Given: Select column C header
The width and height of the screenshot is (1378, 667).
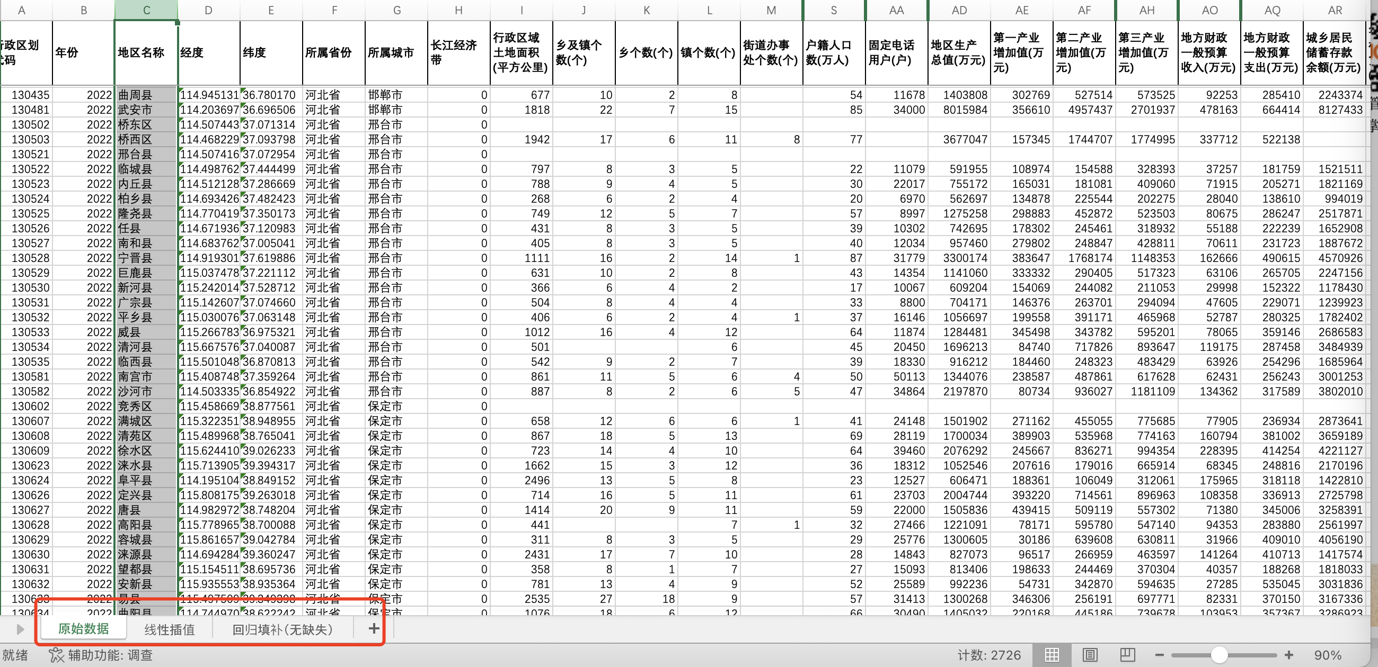Looking at the screenshot, I should [x=146, y=10].
